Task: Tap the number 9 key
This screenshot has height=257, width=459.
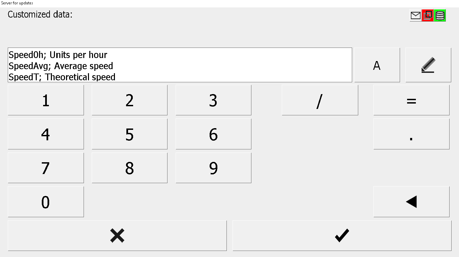Action: (x=213, y=168)
